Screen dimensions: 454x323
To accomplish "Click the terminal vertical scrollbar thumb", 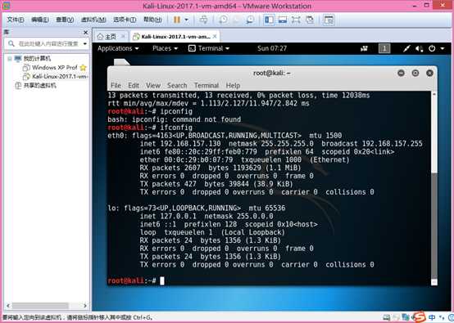I will point(434,225).
